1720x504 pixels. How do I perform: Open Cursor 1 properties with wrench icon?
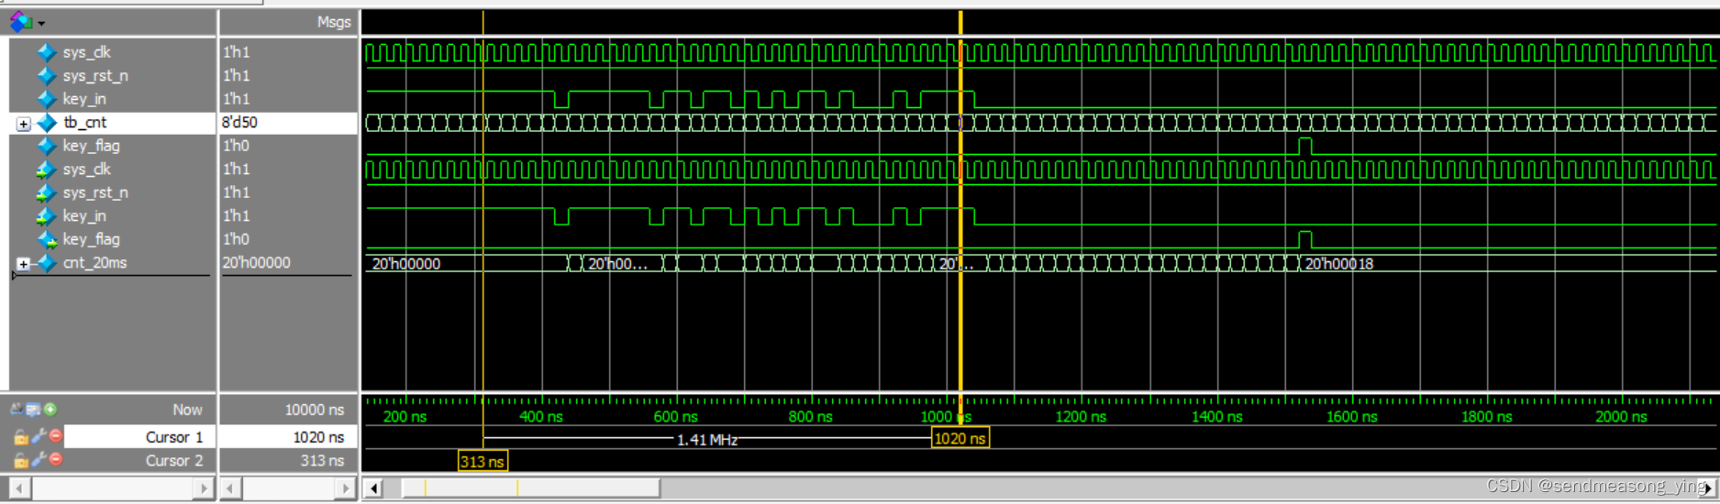39,437
